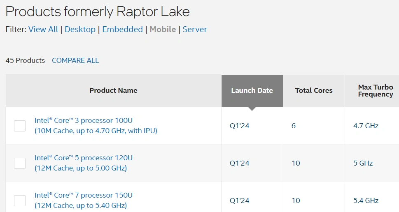Check the Core 5 processor 120U box
The image size is (399, 212).
point(20,163)
